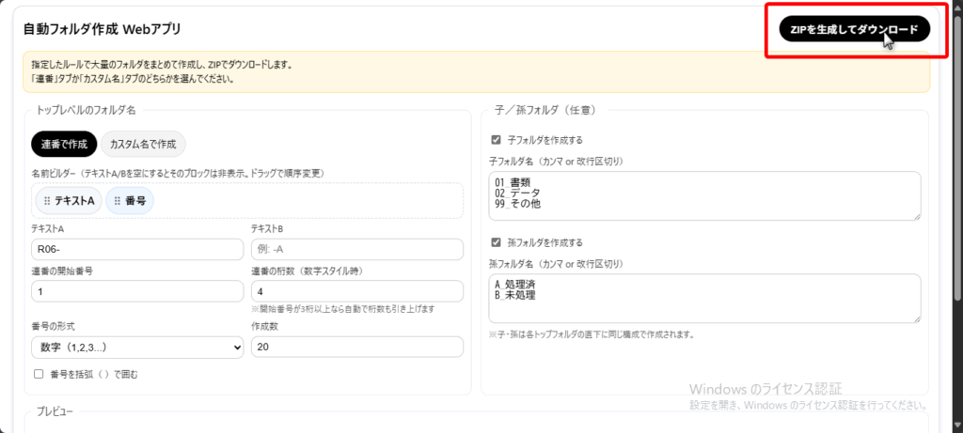Select the テキストA builder block

[x=74, y=201]
